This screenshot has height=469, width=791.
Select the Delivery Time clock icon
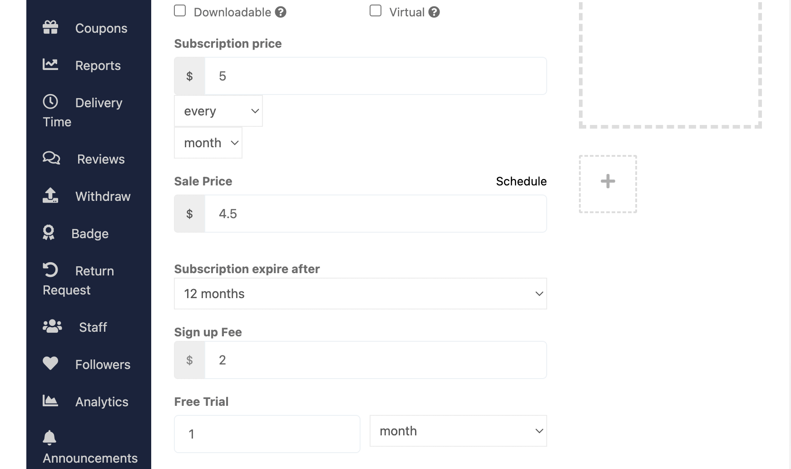(50, 102)
